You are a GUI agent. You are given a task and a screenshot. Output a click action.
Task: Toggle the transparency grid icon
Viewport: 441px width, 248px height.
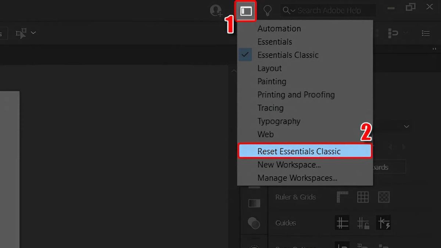[384, 197]
